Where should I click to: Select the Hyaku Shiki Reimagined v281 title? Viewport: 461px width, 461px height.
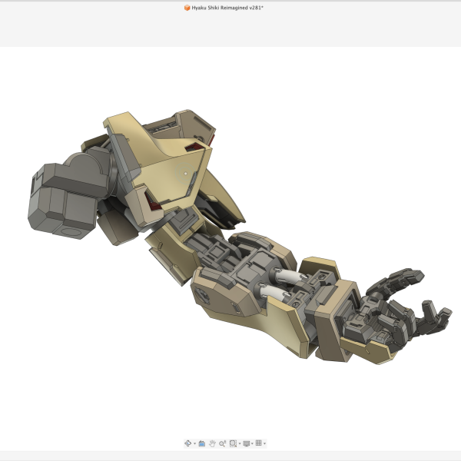click(x=227, y=8)
